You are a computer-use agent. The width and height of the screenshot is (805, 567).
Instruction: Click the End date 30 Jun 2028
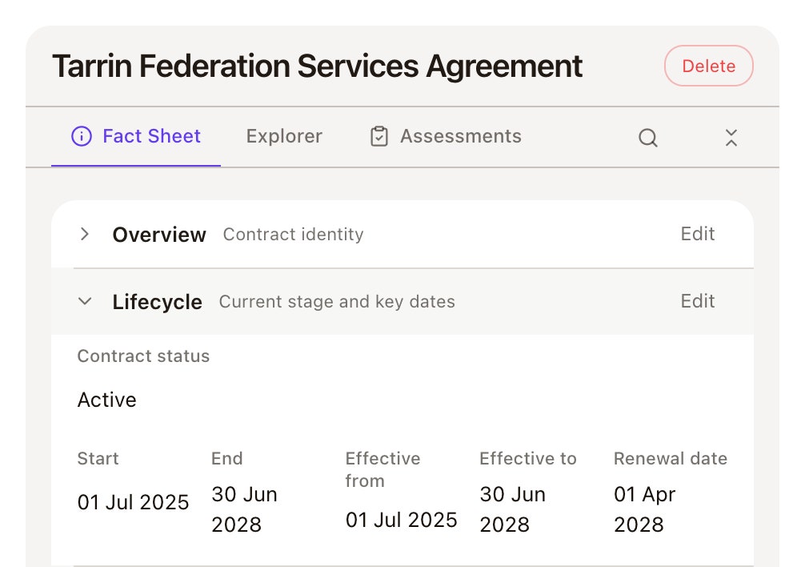pos(244,509)
